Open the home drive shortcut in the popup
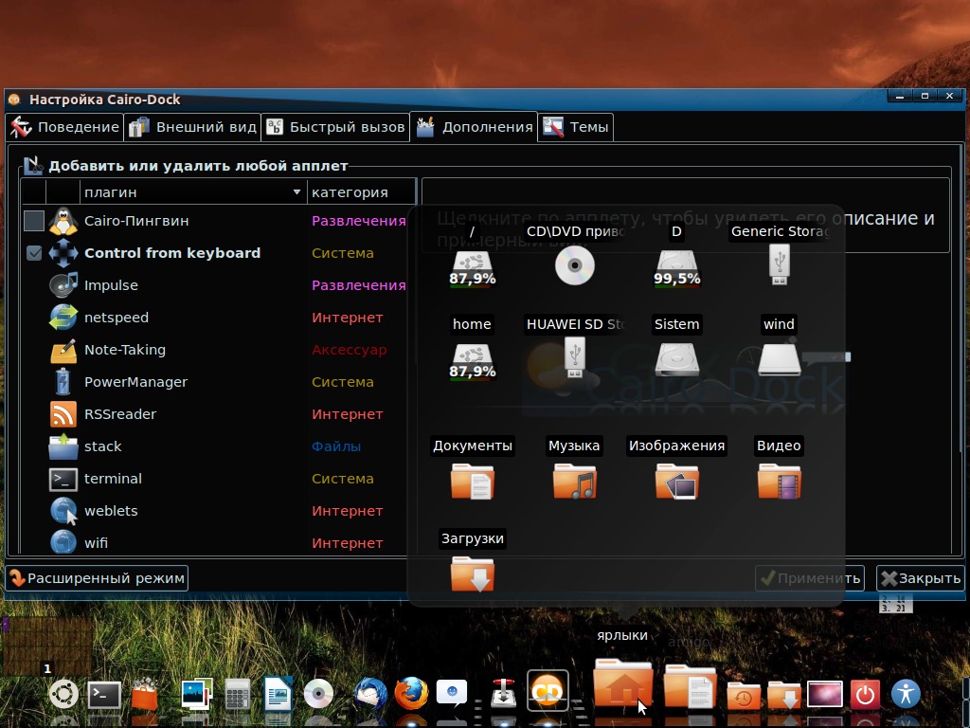The width and height of the screenshot is (970, 728). click(472, 361)
